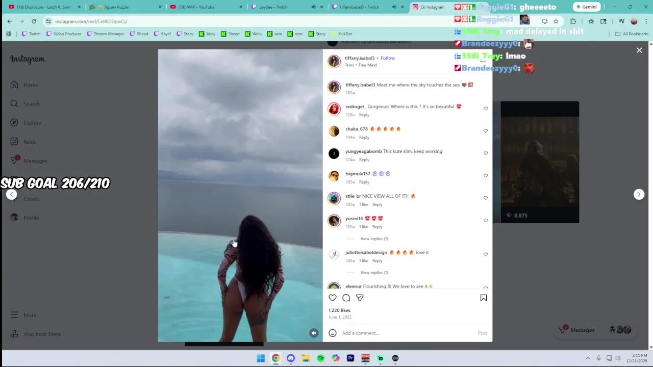This screenshot has width=653, height=367.
Task: Like chaka_678's comment
Action: (x=486, y=131)
